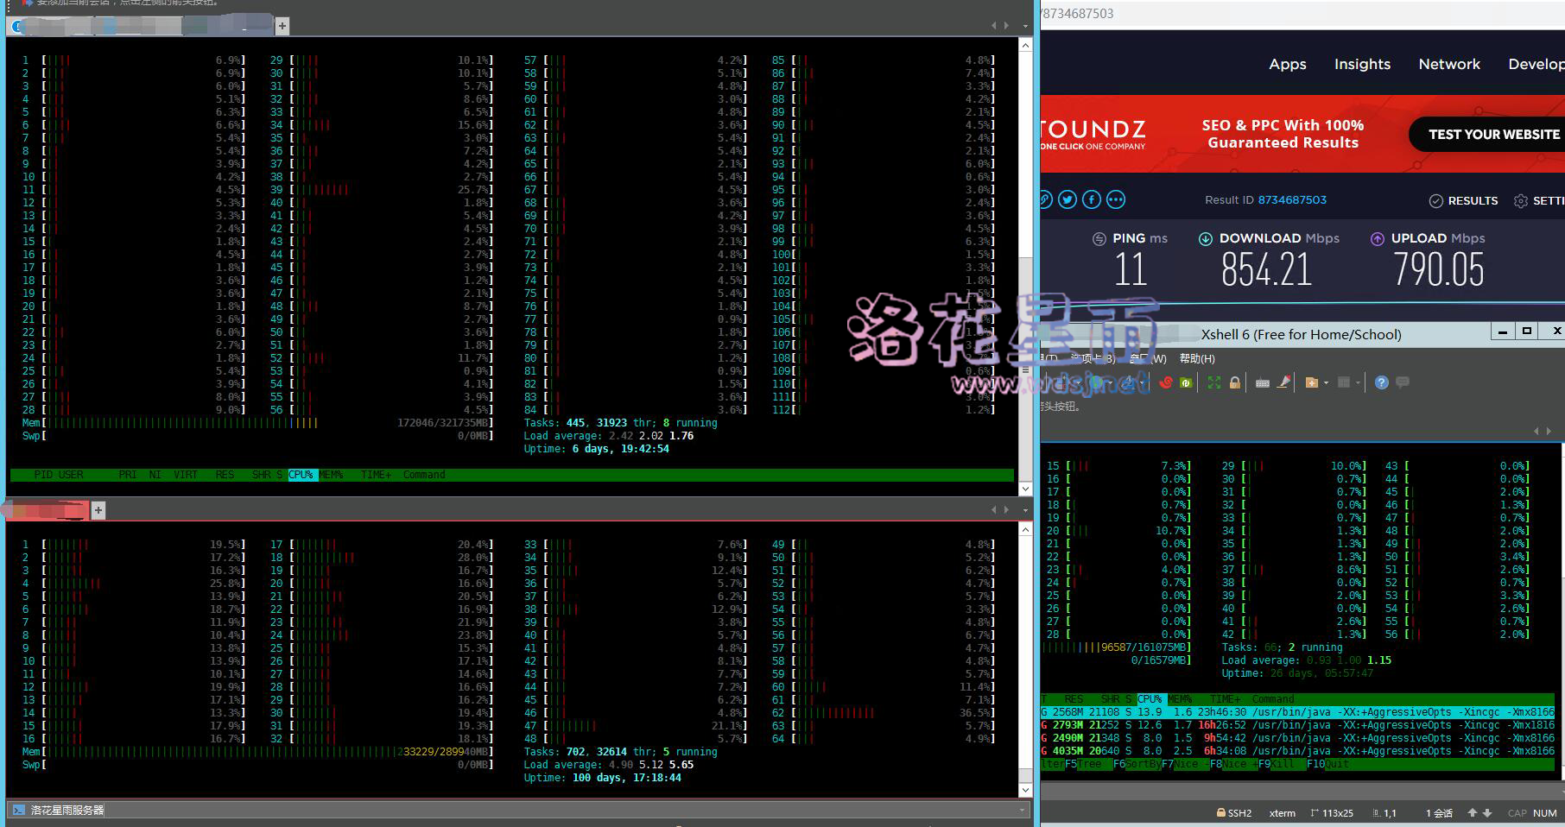Click the xterm status bar entry
1565x827 pixels.
pos(1283,813)
